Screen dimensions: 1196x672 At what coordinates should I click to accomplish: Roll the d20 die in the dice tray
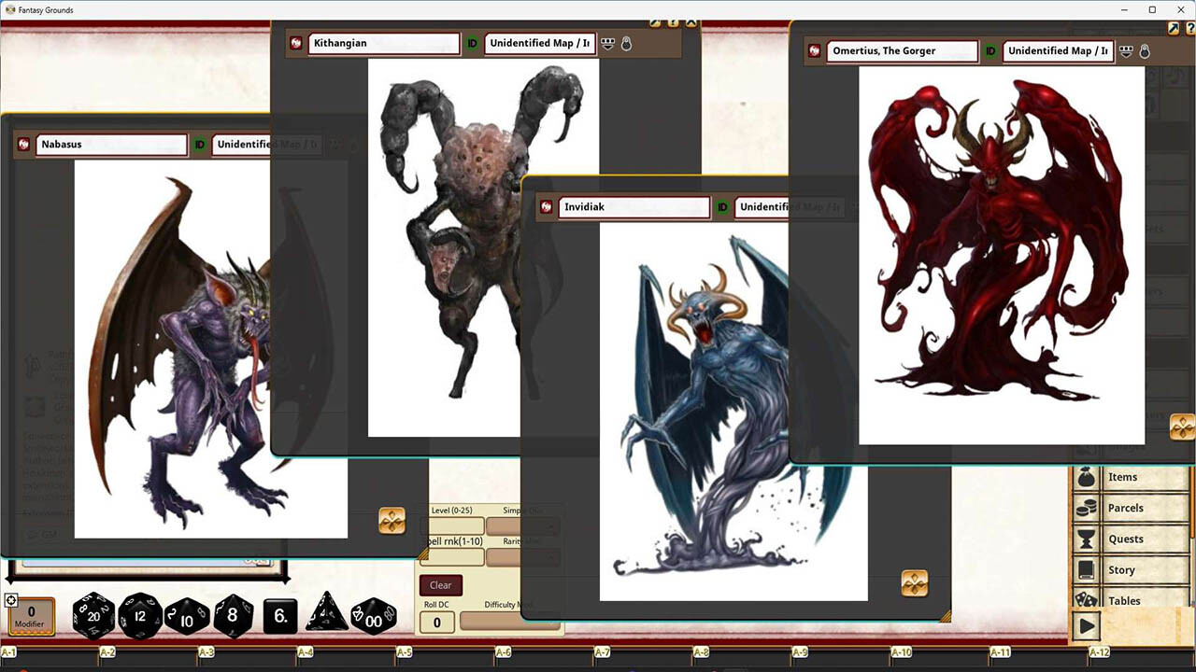coord(93,616)
